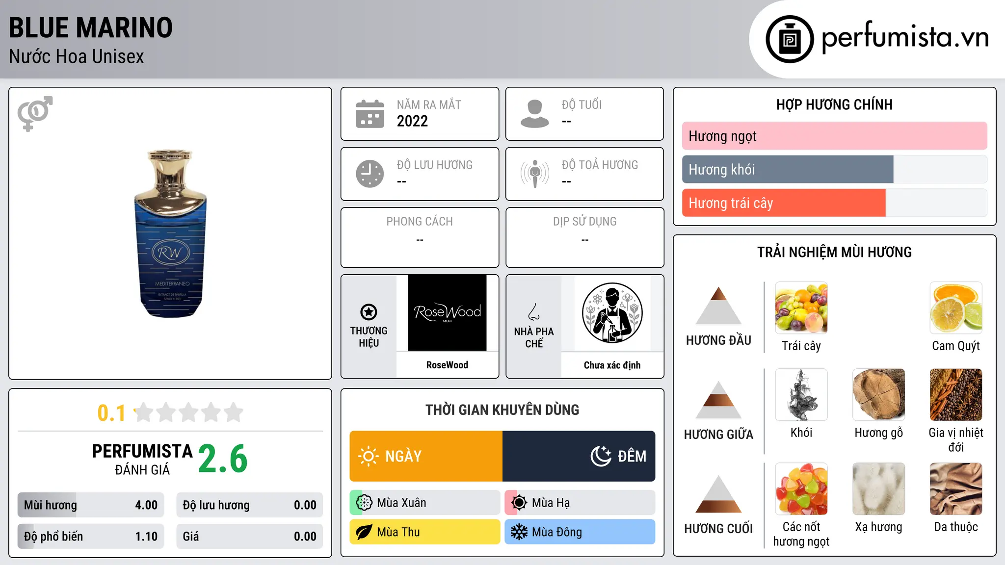The height and width of the screenshot is (565, 1005).
Task: Click the base-note pyramid icon Hương Cuối
Action: (718, 494)
